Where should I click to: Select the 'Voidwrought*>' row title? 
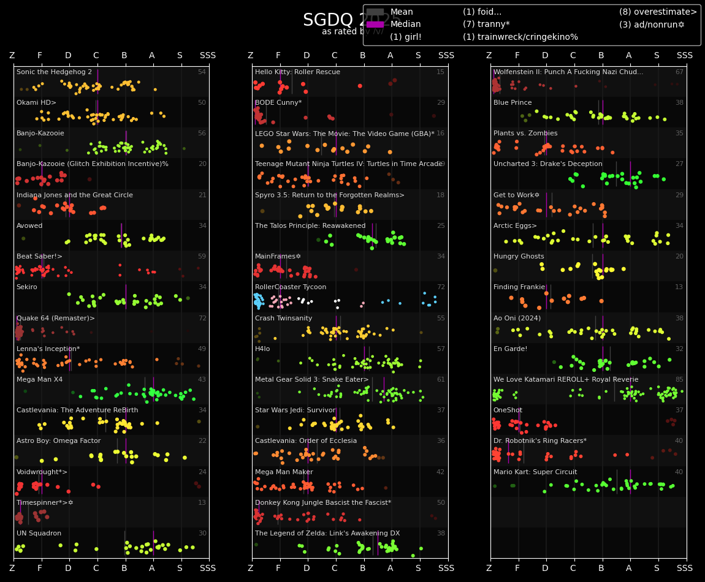point(42,472)
